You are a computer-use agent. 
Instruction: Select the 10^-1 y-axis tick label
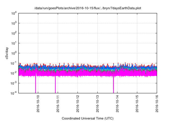tap(14, 63)
